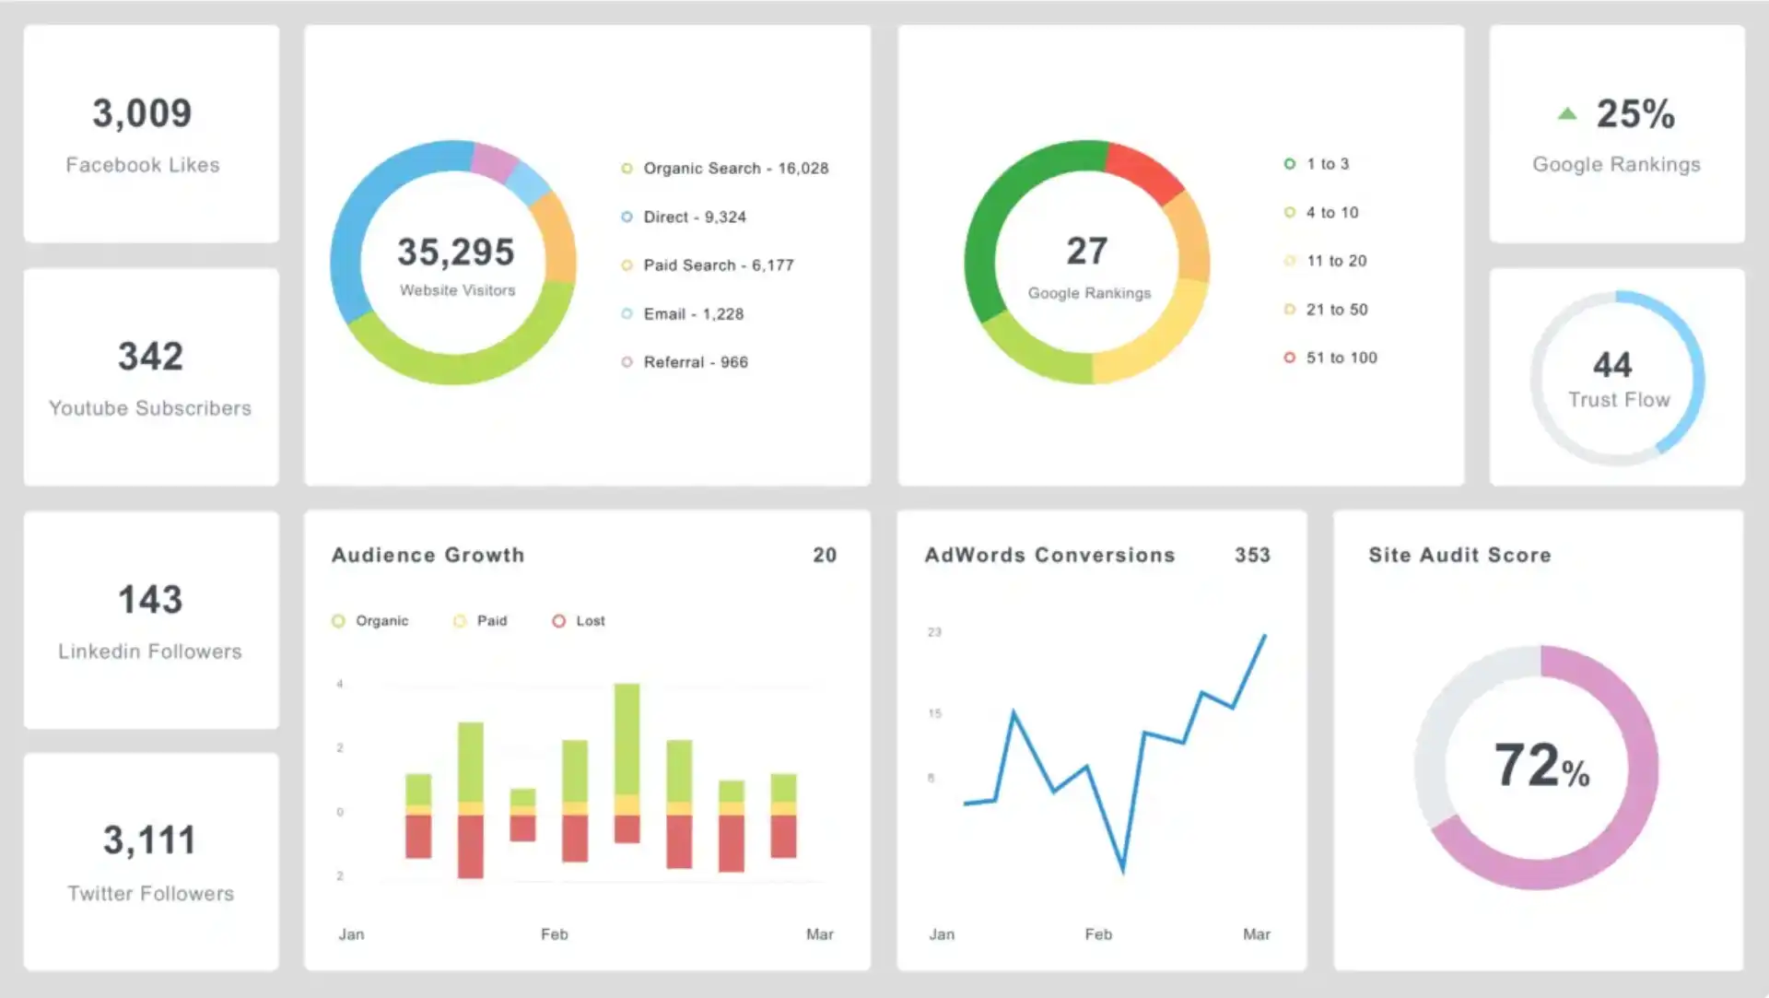Viewport: 1769px width, 998px height.
Task: Click the Facebook Likes card
Action: pos(150,132)
